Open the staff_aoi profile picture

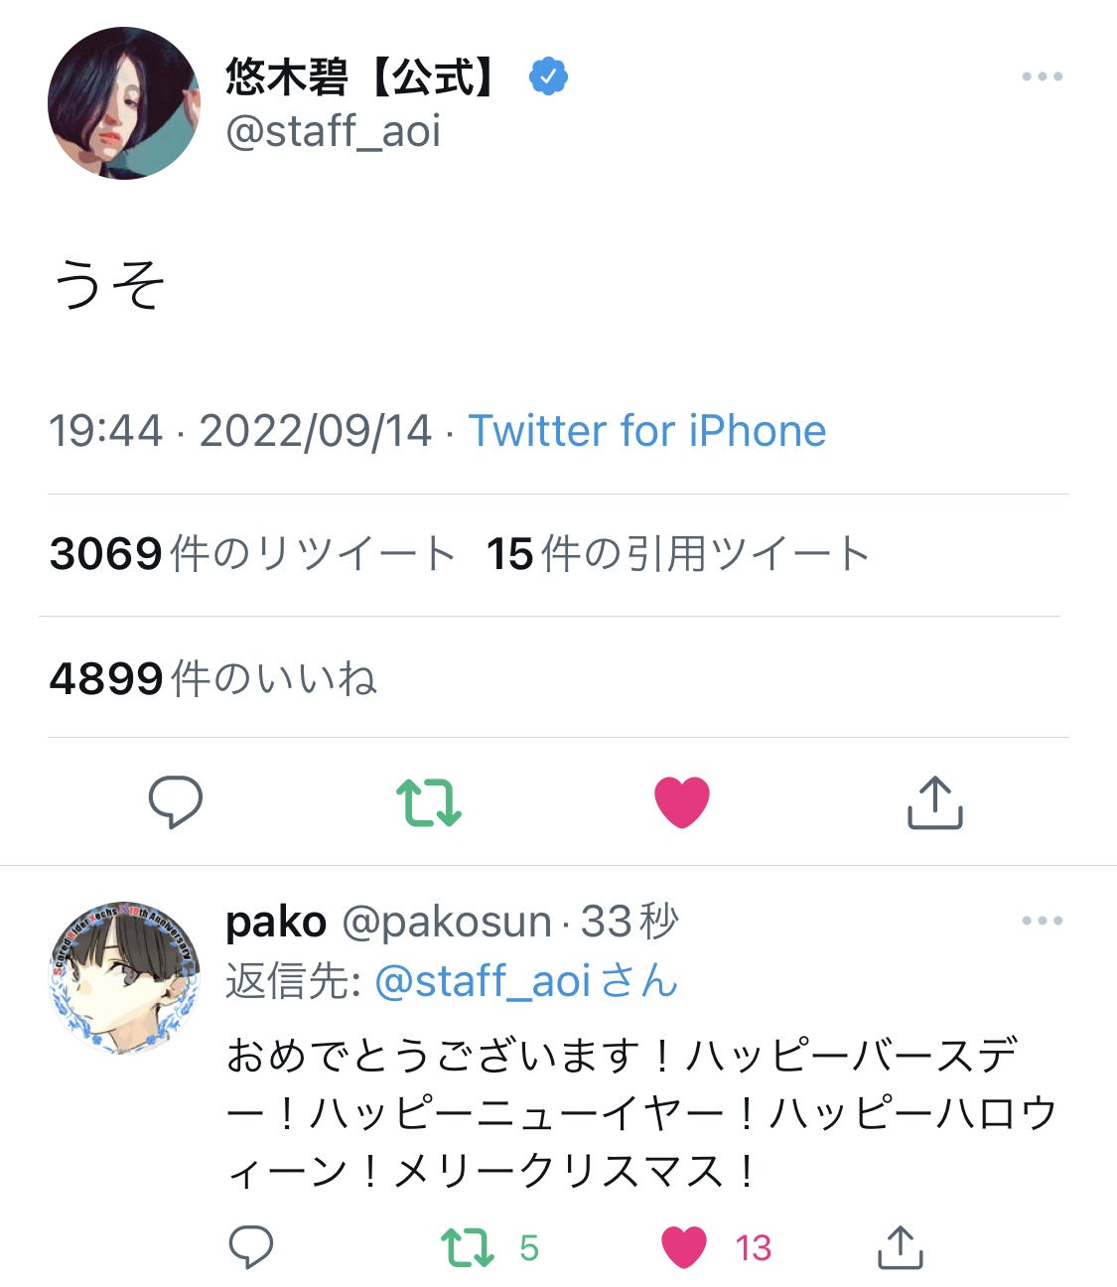[x=123, y=103]
